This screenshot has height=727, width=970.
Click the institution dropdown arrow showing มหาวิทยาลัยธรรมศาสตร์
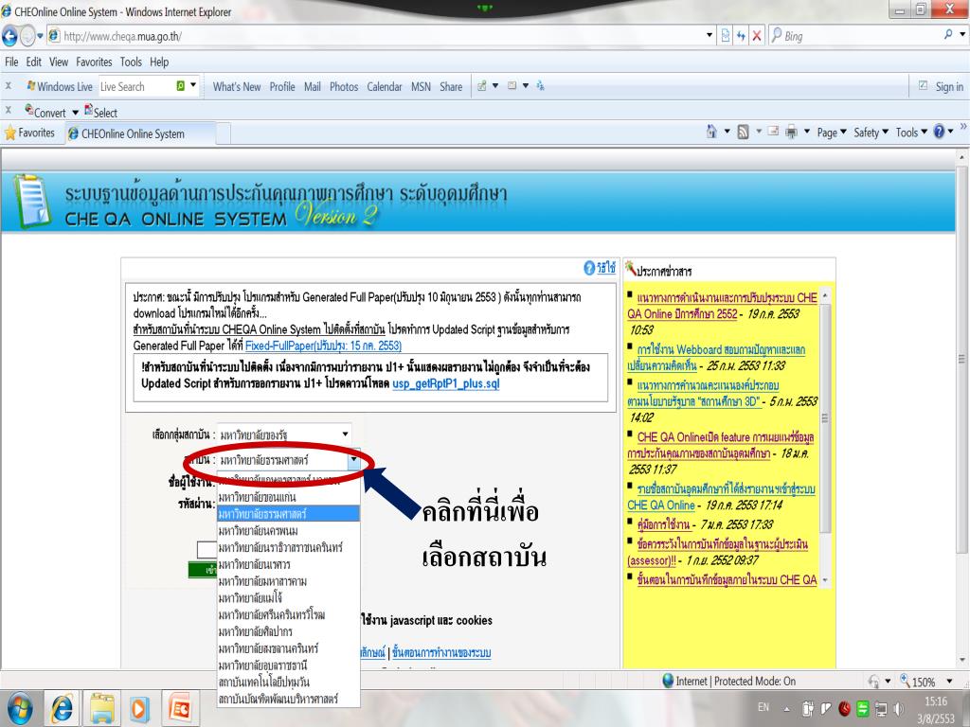tap(353, 460)
